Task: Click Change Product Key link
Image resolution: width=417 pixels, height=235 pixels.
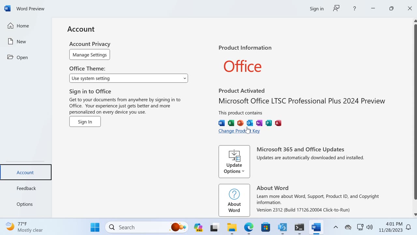Action: [x=239, y=131]
